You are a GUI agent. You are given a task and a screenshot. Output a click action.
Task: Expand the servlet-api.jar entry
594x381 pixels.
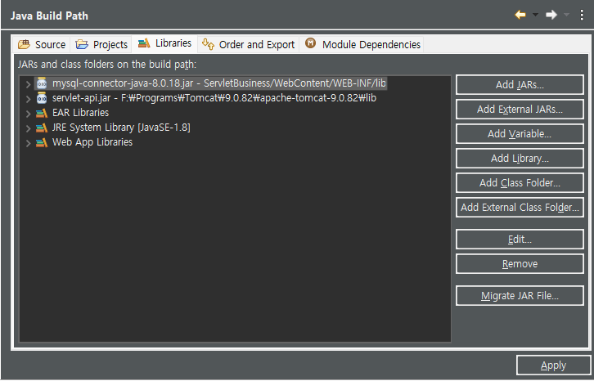(28, 98)
